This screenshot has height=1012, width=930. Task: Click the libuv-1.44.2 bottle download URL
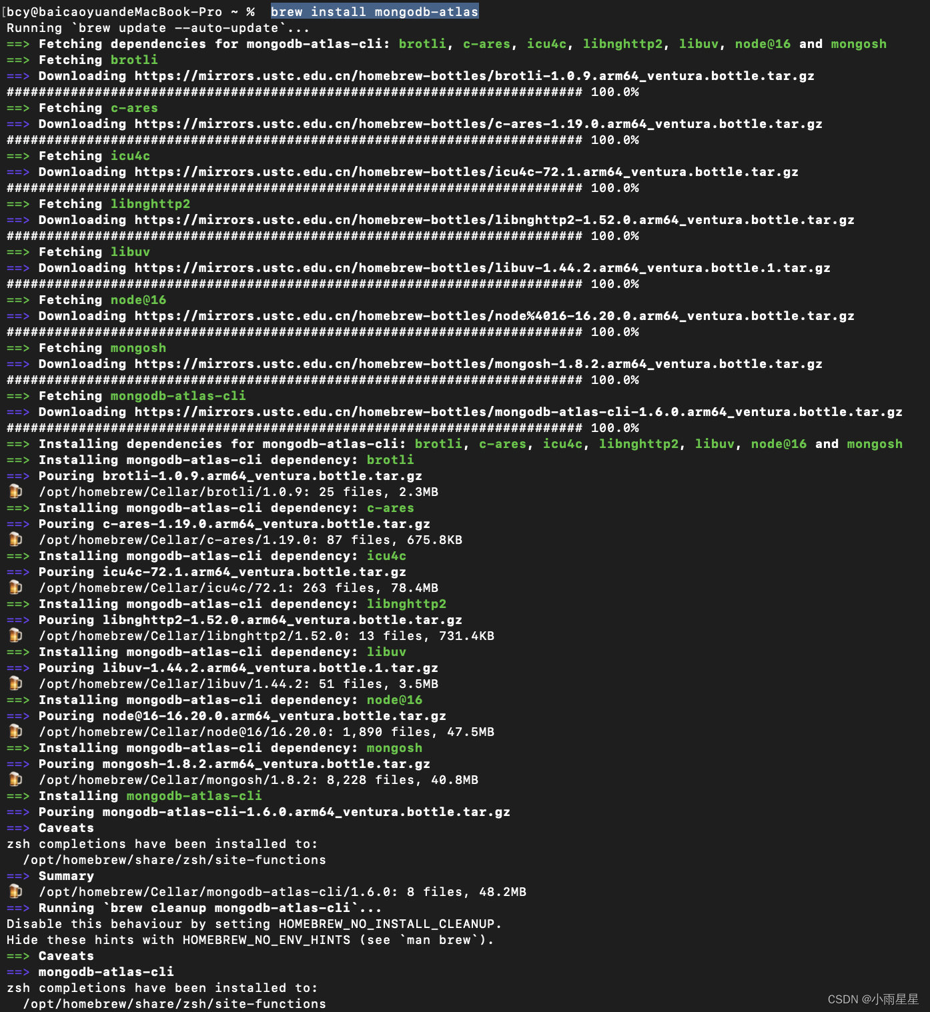click(x=482, y=268)
